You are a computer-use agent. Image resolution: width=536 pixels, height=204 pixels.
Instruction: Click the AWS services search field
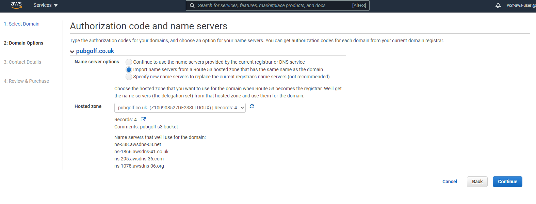coord(278,5)
